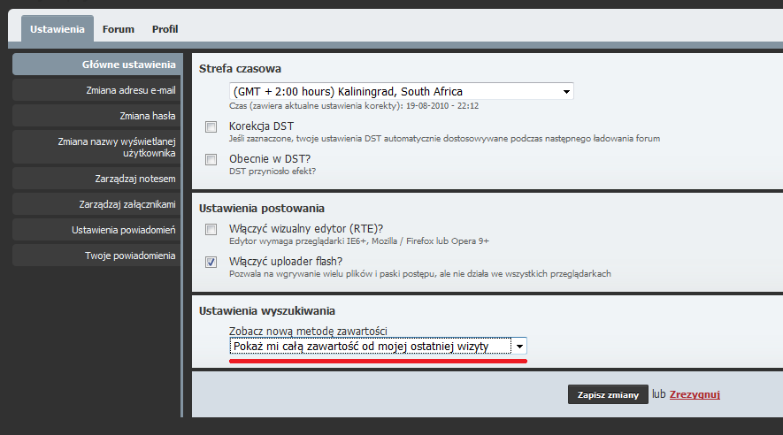The image size is (783, 435).
Task: Enable the Korekcja DST checkbox
Action: 211,126
